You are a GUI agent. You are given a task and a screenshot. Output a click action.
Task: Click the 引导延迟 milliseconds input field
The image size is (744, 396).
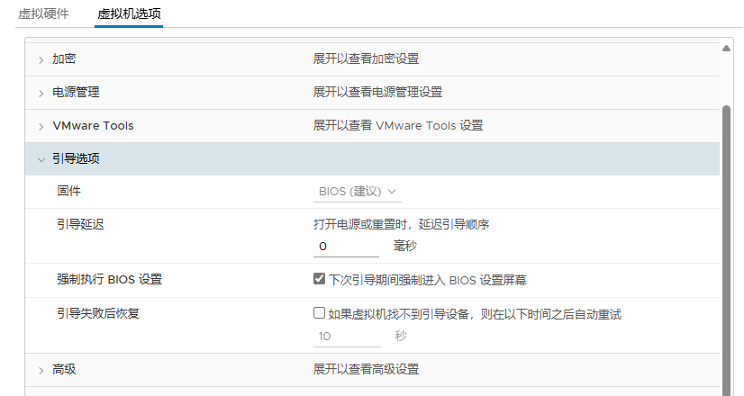tap(346, 246)
